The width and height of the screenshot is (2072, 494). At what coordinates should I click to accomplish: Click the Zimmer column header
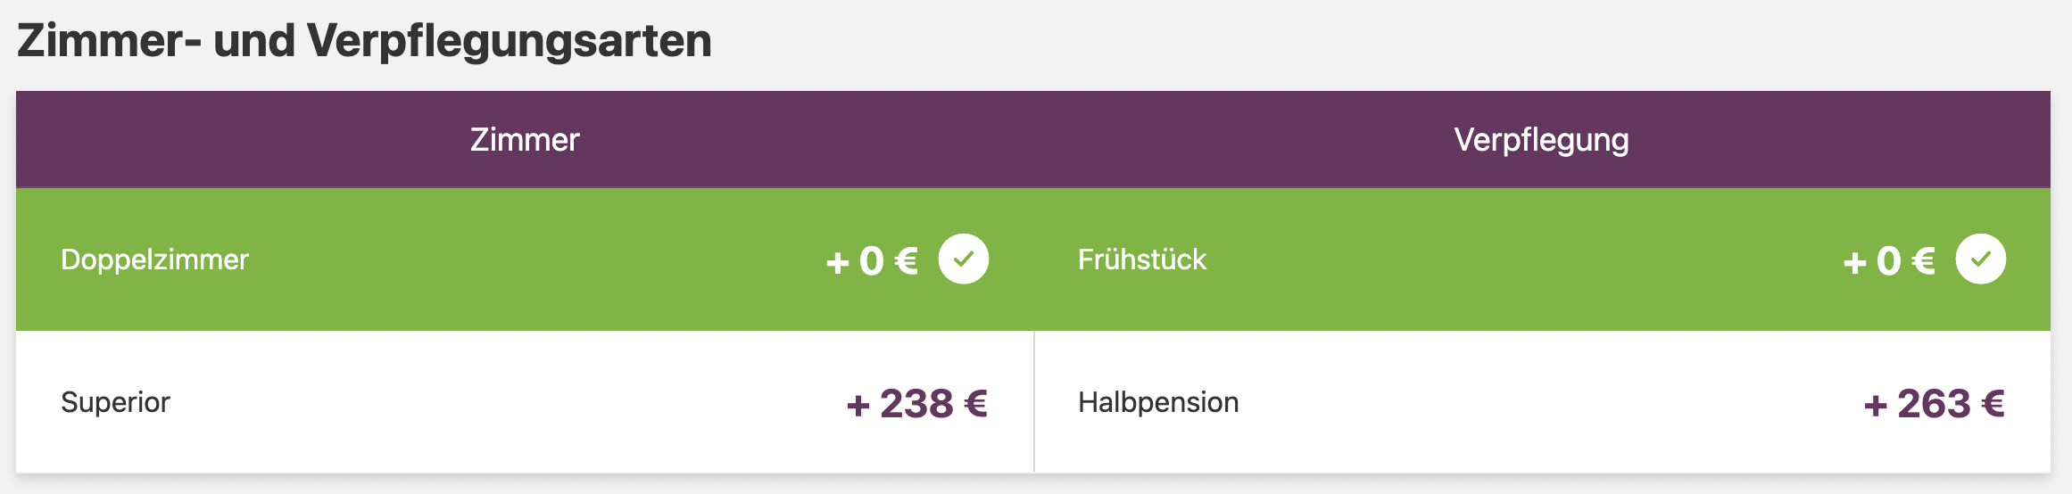click(525, 140)
